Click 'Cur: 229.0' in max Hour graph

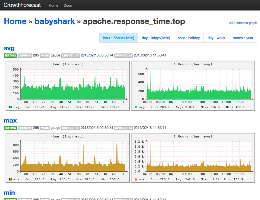(35, 179)
